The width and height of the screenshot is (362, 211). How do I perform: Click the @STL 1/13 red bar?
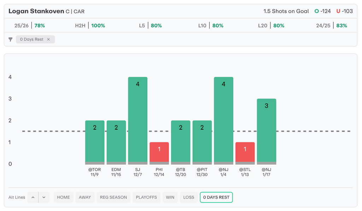245,153
